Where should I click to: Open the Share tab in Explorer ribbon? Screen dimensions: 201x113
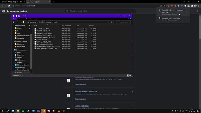tap(30, 19)
